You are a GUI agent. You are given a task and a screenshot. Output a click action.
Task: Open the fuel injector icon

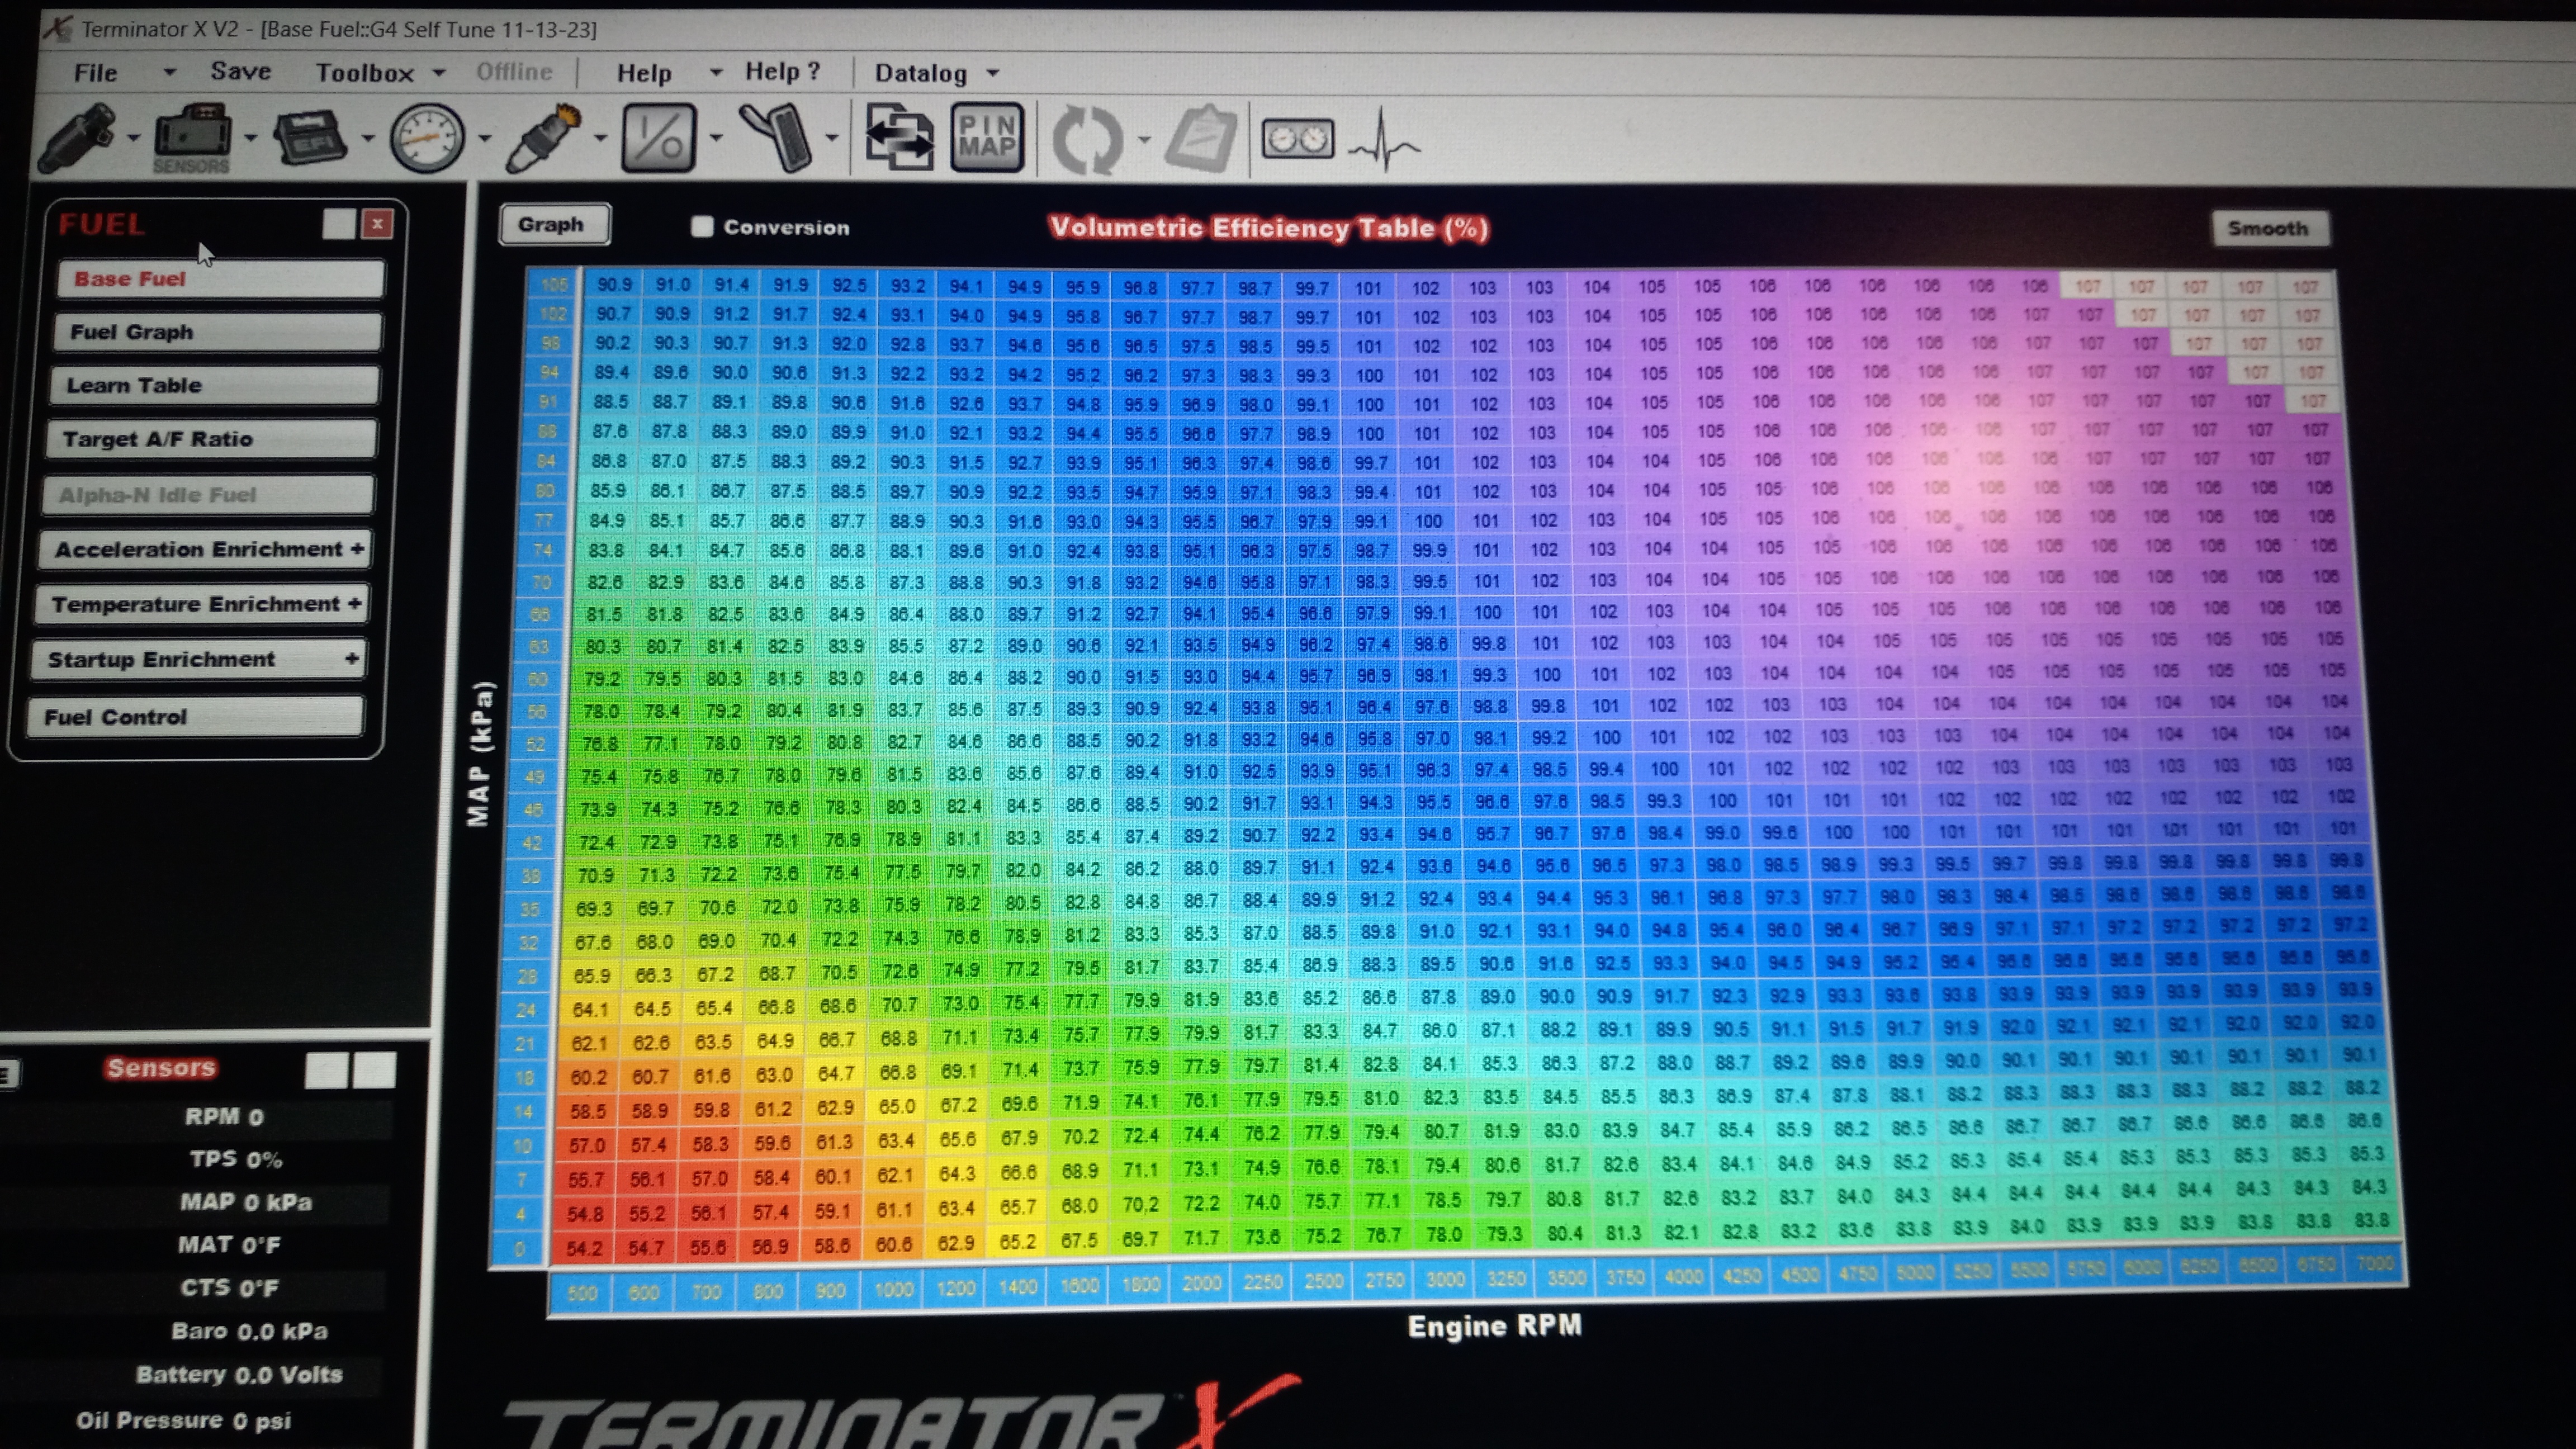[77, 138]
